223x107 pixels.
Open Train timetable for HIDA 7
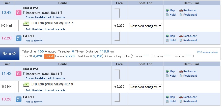coord(34,29)
